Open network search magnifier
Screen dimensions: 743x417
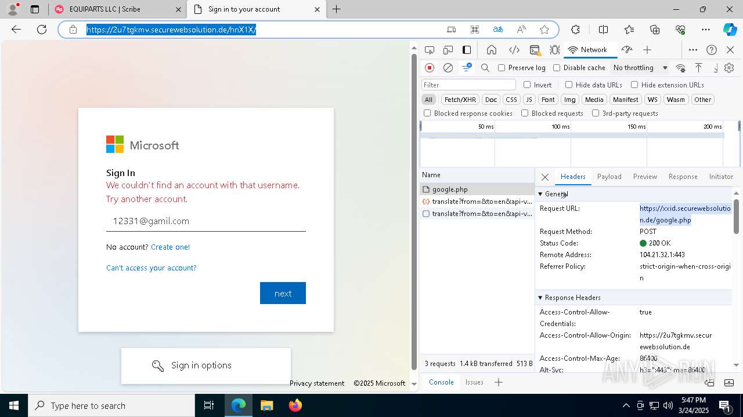coord(485,68)
